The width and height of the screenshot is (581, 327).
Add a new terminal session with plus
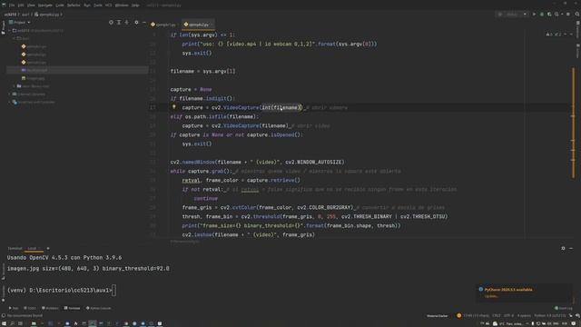[x=48, y=248]
